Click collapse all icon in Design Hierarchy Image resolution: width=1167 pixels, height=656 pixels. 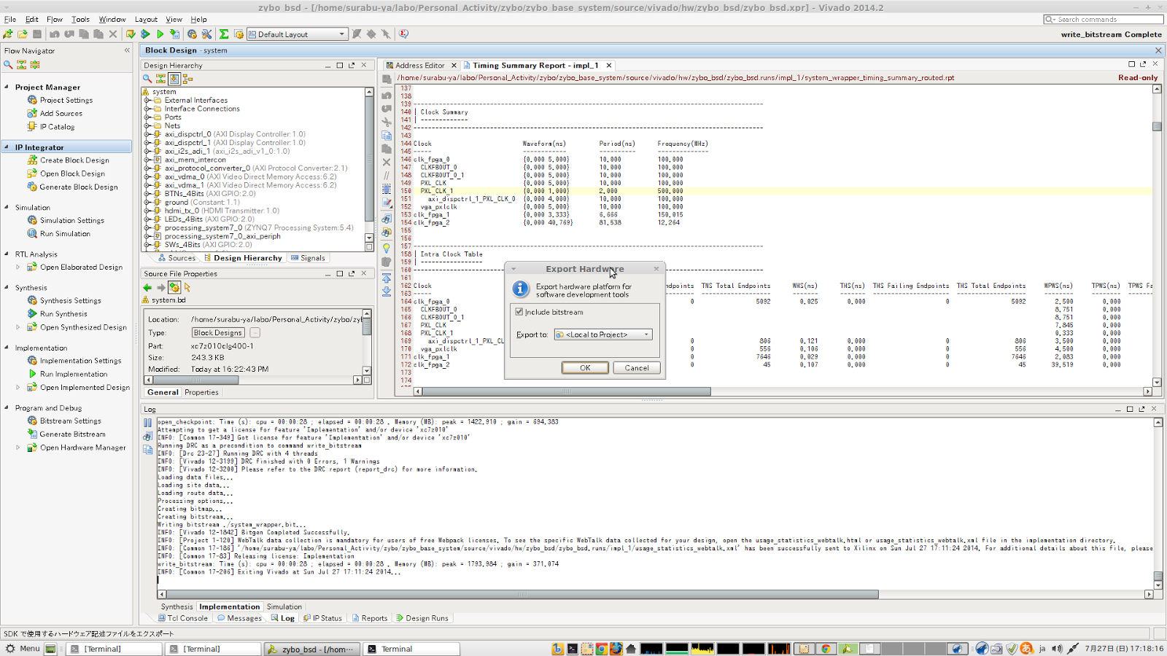point(160,79)
